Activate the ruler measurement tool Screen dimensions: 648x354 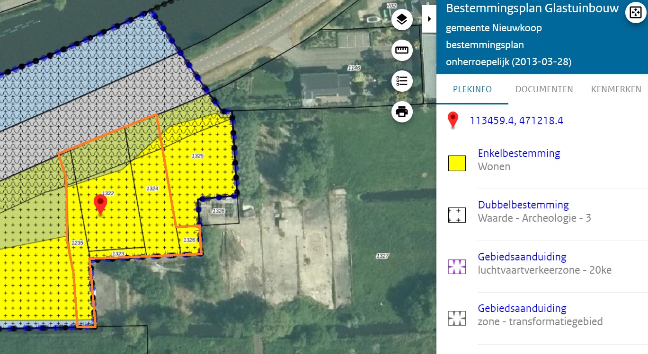[x=402, y=51]
